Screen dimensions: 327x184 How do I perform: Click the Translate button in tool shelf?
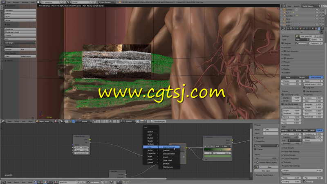pyautogui.click(x=20, y=10)
